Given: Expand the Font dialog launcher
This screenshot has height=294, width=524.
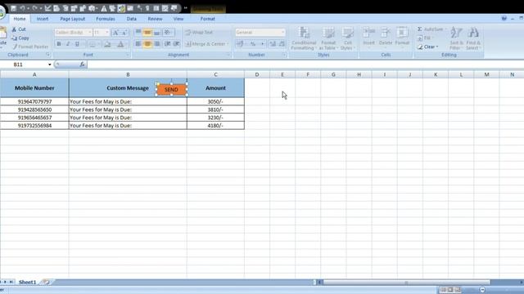Looking at the screenshot, I should (128, 55).
